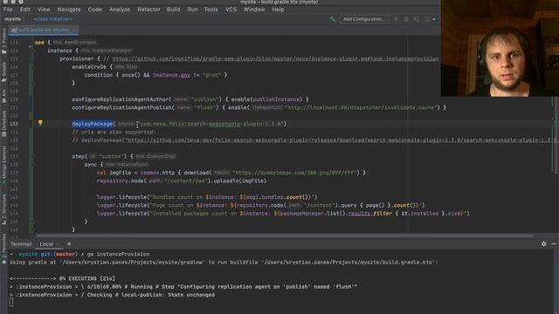Open the Terminal panel settings gear
Image resolution: width=559 pixels, height=314 pixels.
tap(543, 244)
